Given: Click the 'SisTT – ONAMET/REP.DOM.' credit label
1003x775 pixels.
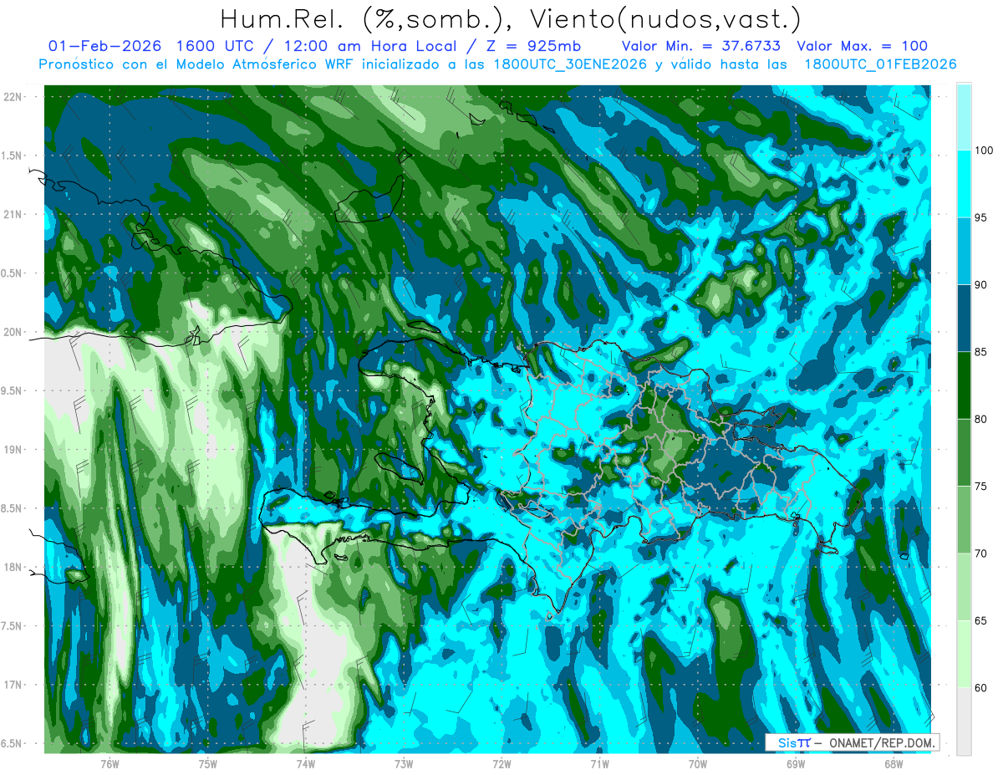Looking at the screenshot, I should coord(853,742).
